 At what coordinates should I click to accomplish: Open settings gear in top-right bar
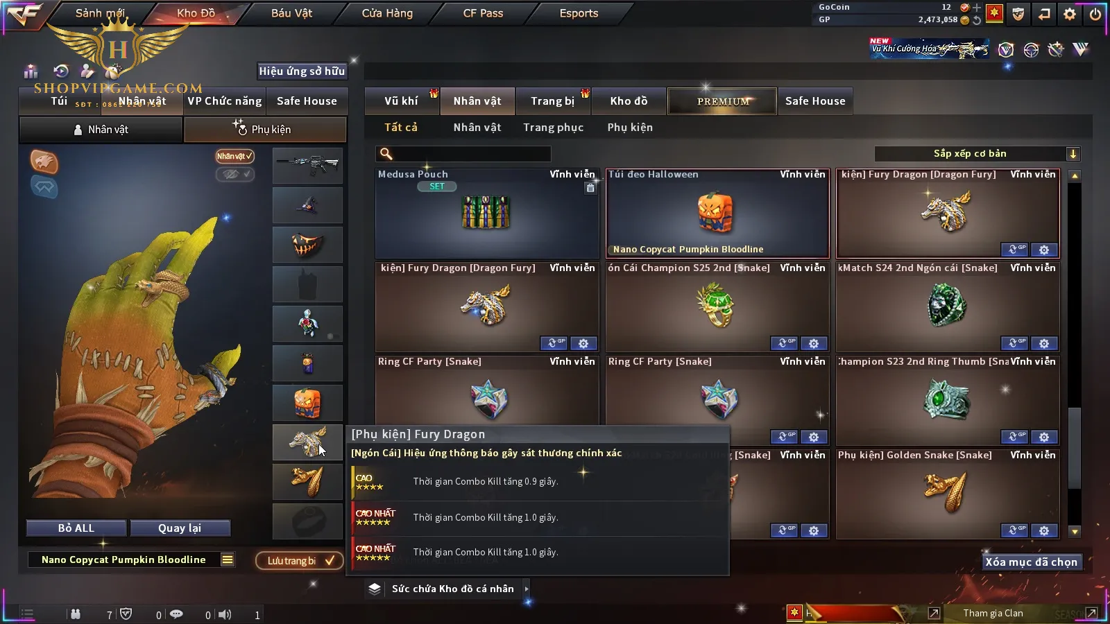point(1070,14)
